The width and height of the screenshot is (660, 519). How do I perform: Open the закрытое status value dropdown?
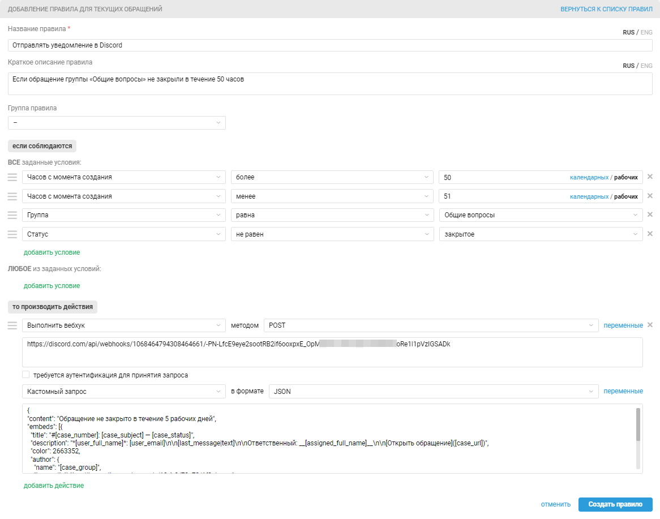[541, 234]
